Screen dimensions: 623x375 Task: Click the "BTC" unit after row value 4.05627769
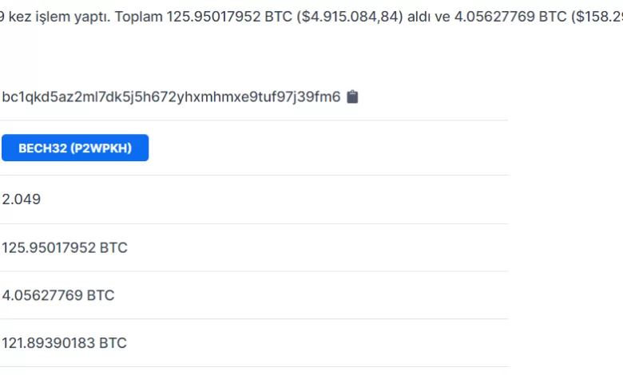pyautogui.click(x=101, y=295)
